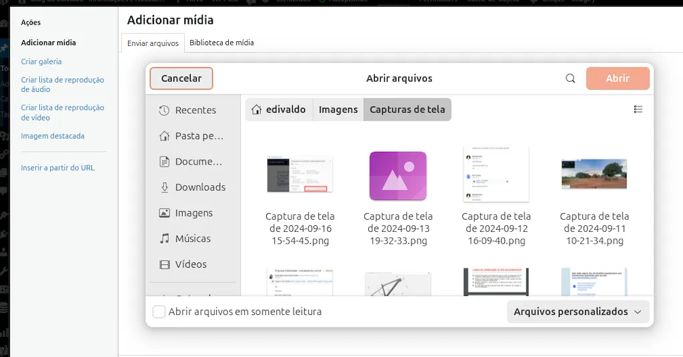
Task: Click file name Captura de tela 2024-09-12 16-09-40.png
Action: 496,228
